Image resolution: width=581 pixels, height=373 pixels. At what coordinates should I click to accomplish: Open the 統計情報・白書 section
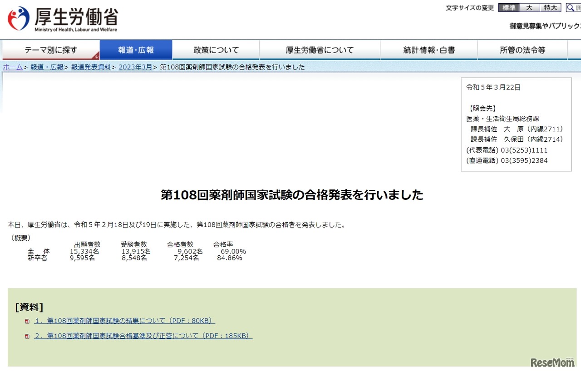429,50
